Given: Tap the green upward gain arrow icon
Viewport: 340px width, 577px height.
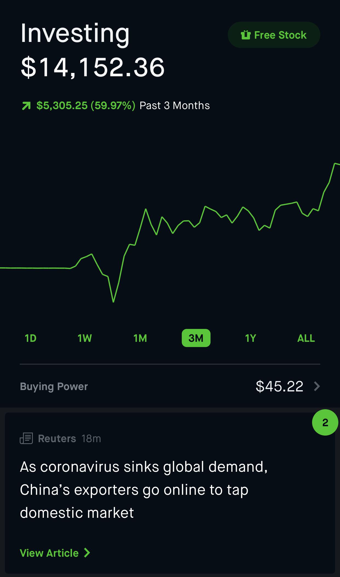Looking at the screenshot, I should pos(26,106).
